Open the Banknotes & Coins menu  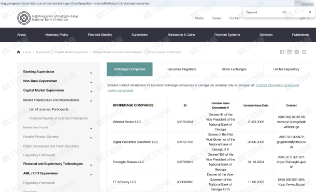click(x=181, y=35)
